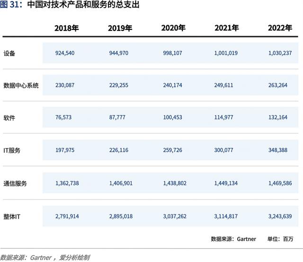Viewport: 303px width, 262px height.
Task: Select the value 249,611
Action: coord(223,85)
